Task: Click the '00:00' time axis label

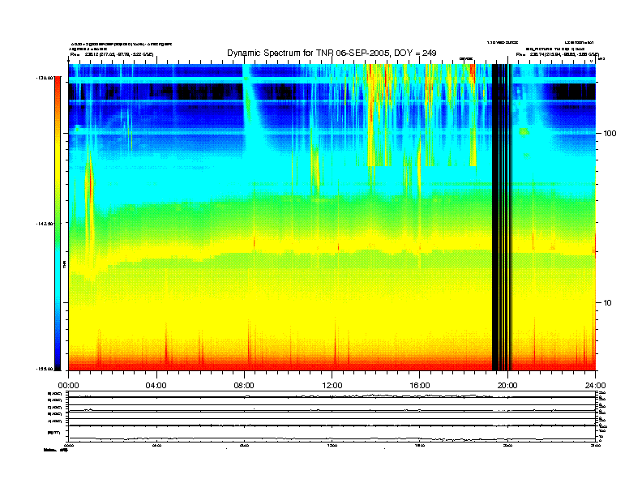Action: click(68, 386)
